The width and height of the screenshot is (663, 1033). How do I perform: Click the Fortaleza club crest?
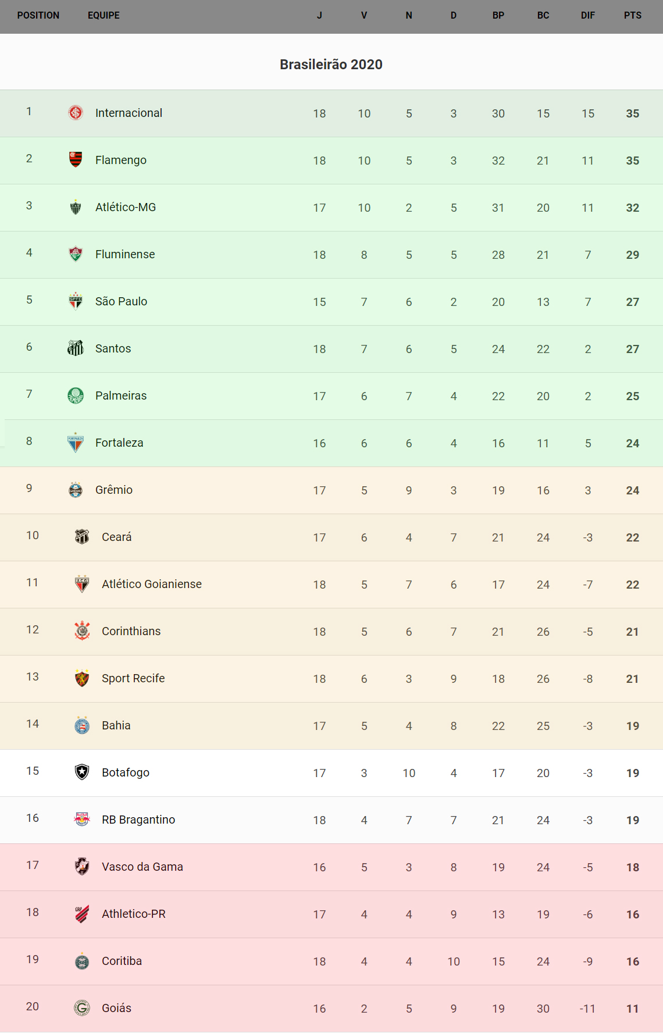click(76, 443)
